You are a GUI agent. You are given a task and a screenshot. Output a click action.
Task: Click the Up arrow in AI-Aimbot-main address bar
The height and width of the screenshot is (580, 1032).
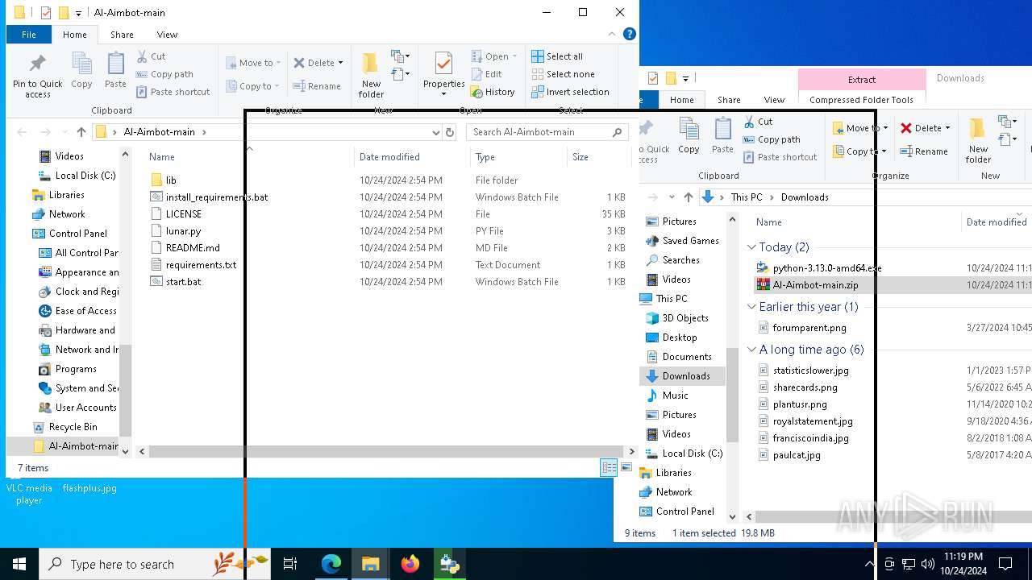pyautogui.click(x=81, y=132)
